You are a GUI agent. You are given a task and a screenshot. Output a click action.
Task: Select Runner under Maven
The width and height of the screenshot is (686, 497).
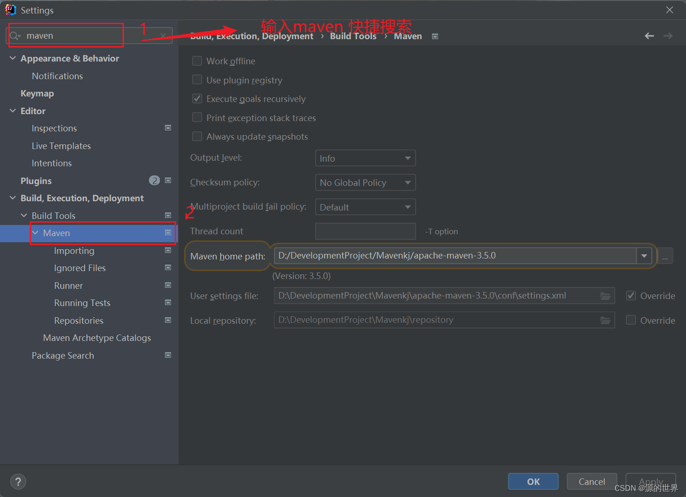tap(69, 286)
